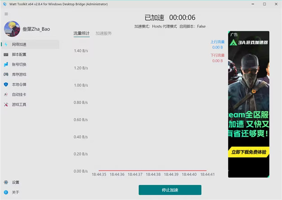This screenshot has height=200, width=282.
Task: Switch to the 流量统计 tab
Action: point(81,33)
